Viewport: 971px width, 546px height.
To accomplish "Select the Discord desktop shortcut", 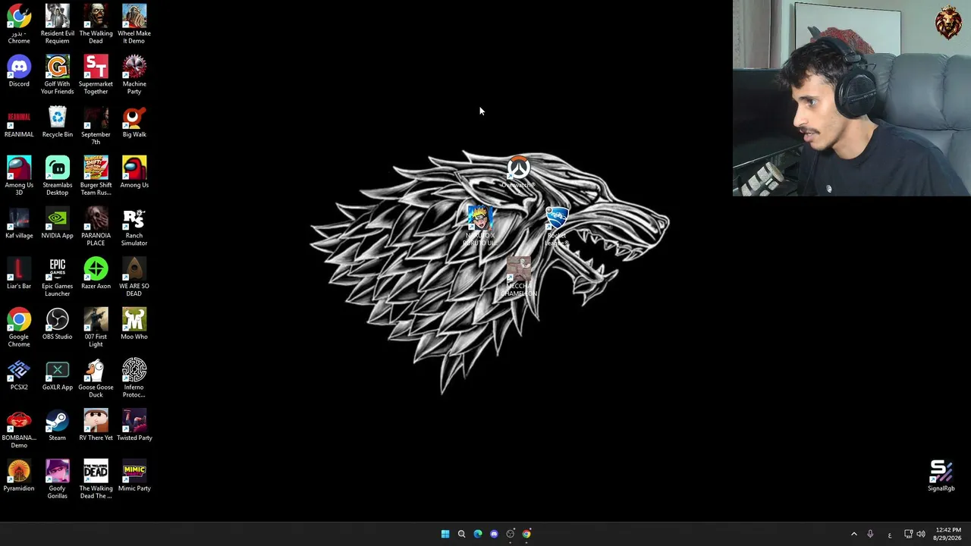I will 19,71.
